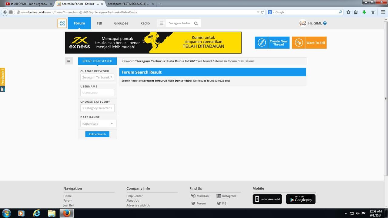Click the Username input field

[97, 93]
